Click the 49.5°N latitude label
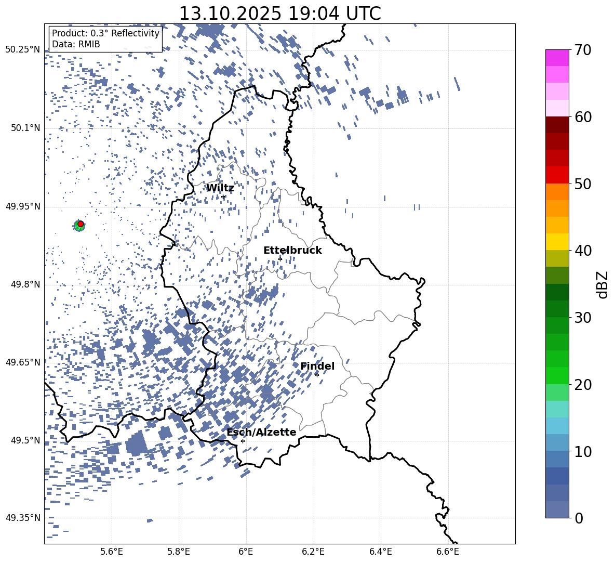 (25, 440)
